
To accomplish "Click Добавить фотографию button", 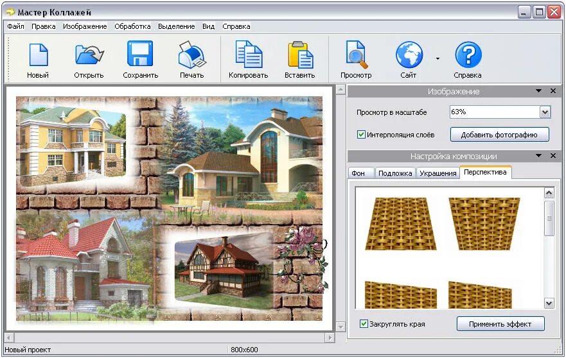I will (500, 135).
